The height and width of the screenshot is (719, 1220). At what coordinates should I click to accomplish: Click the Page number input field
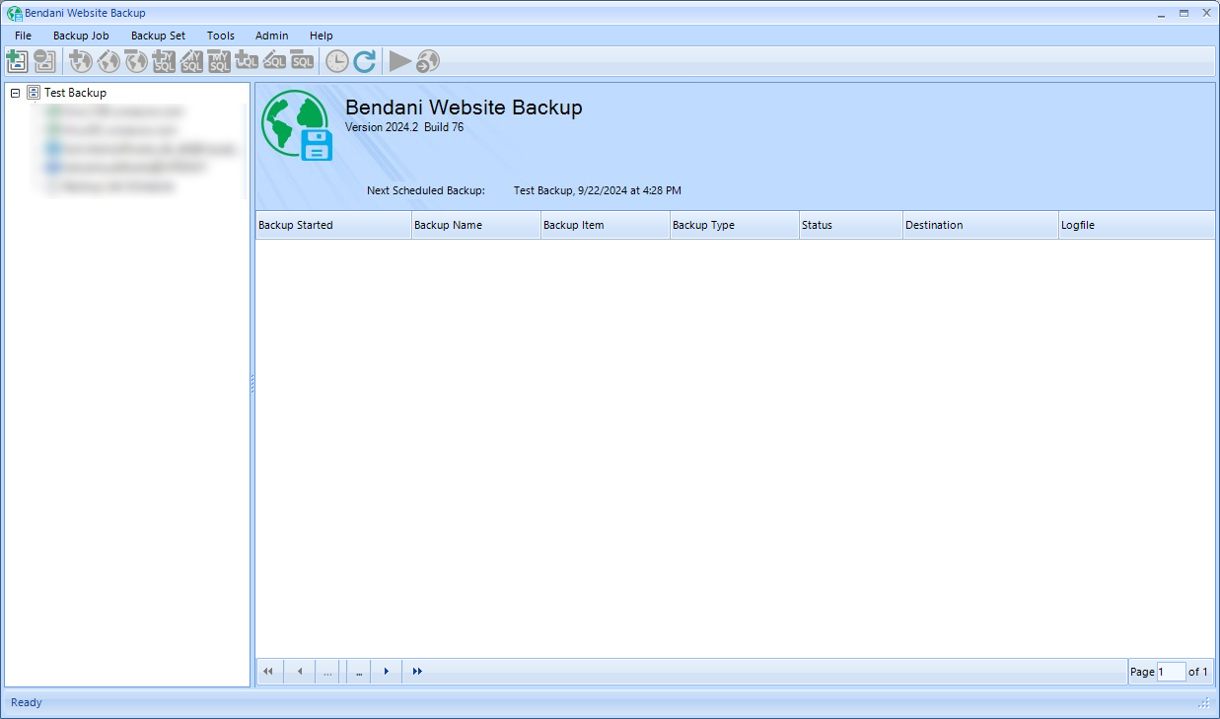point(1171,672)
